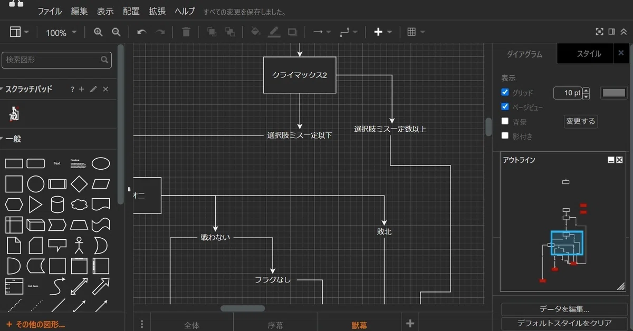
Task: Open the 配置 menu
Action: (131, 11)
